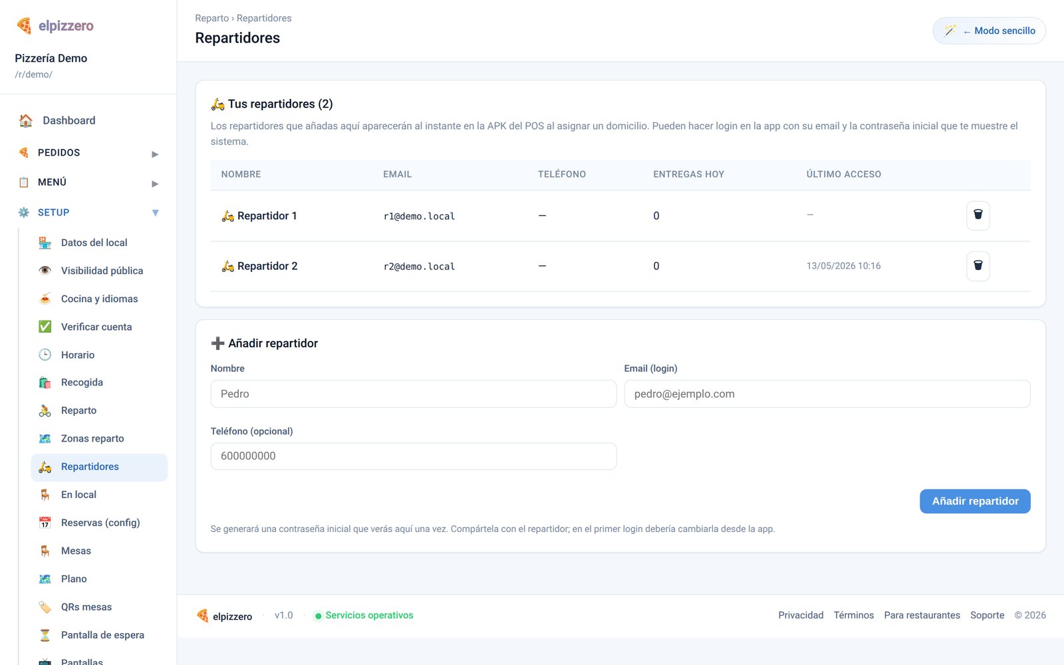The width and height of the screenshot is (1064, 665).
Task: Go to Visibilidad pública page
Action: click(x=99, y=271)
